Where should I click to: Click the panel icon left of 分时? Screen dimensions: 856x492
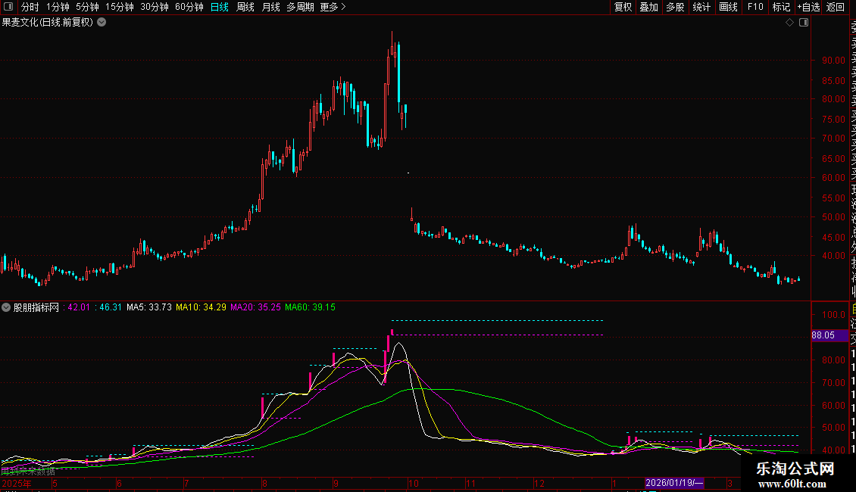[8, 7]
